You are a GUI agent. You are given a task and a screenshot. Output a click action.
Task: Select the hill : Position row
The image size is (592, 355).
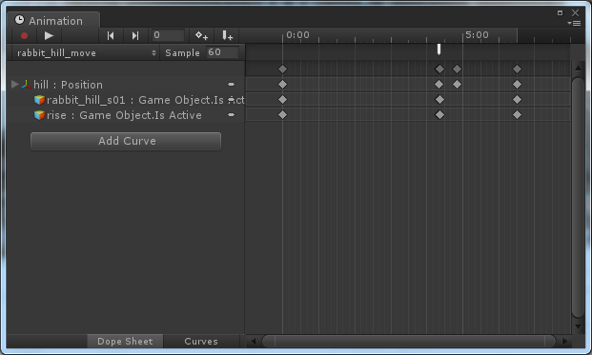click(125, 85)
